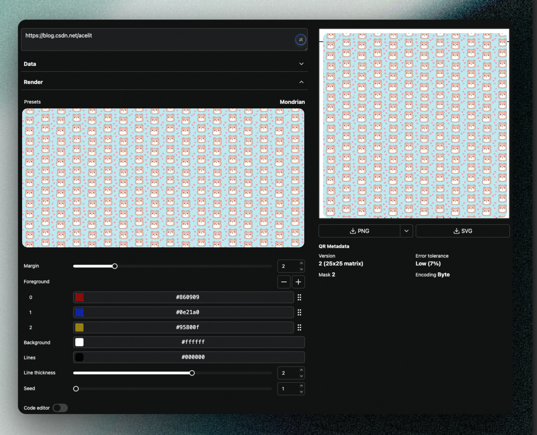The height and width of the screenshot is (435, 537).
Task: Grab the reorder handle of foreground 1
Action: pyautogui.click(x=299, y=312)
